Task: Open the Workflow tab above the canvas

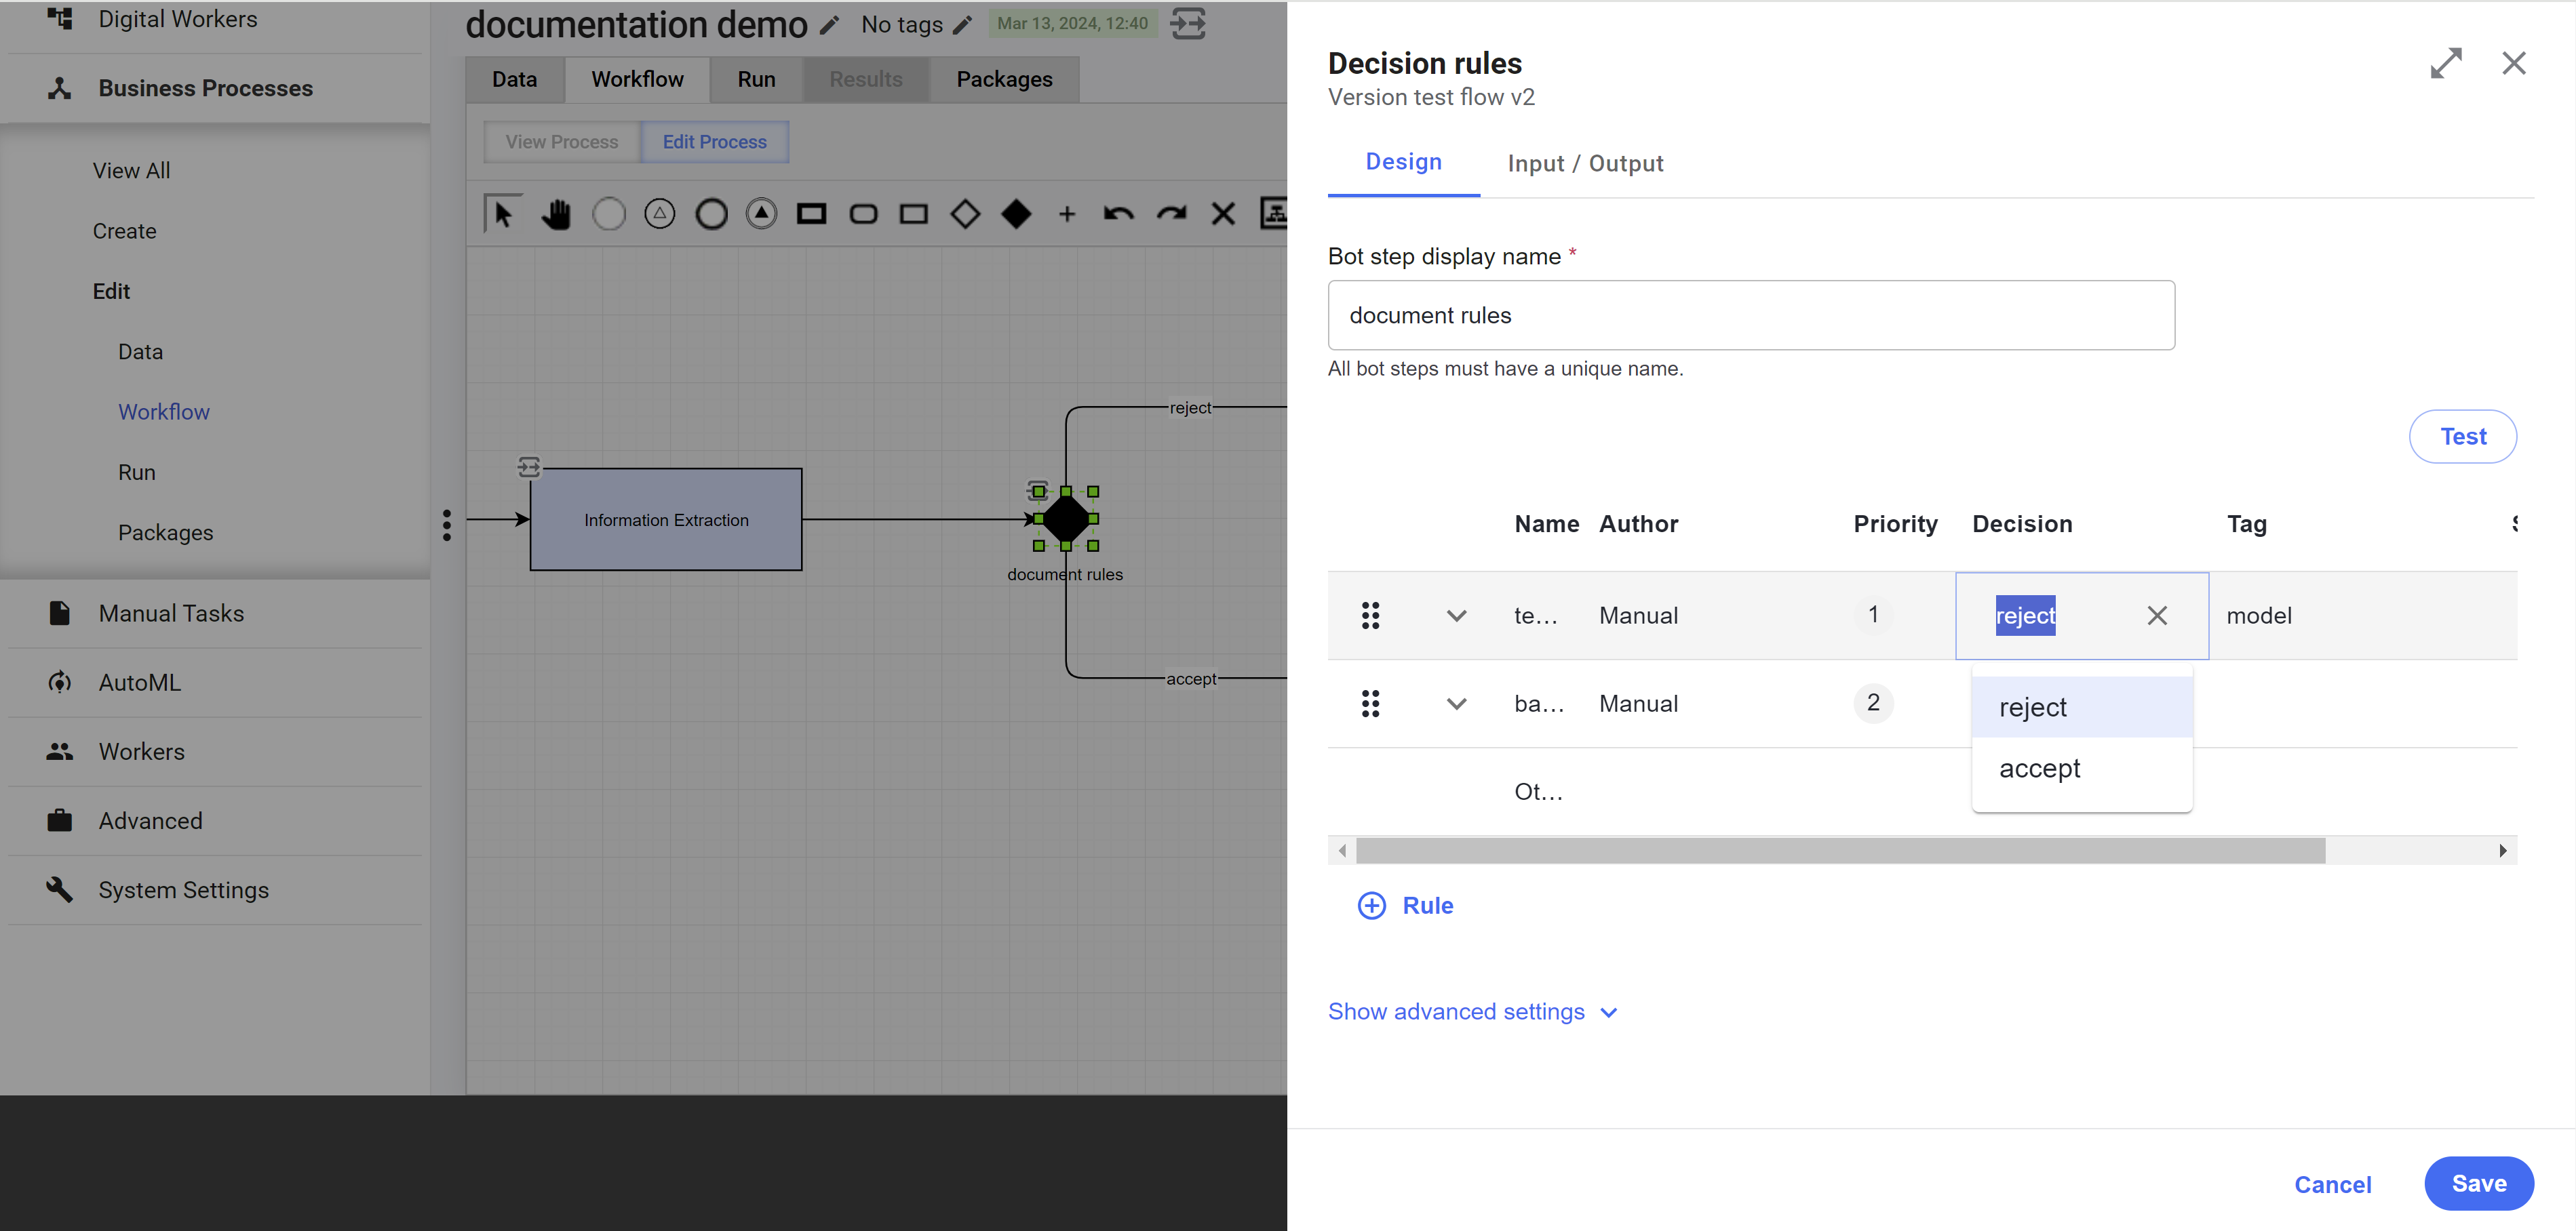Action: click(637, 80)
